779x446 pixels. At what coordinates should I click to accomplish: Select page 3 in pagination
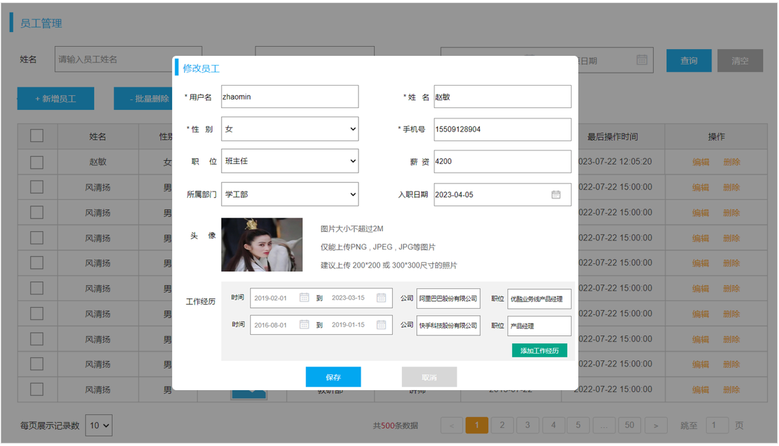pyautogui.click(x=528, y=425)
